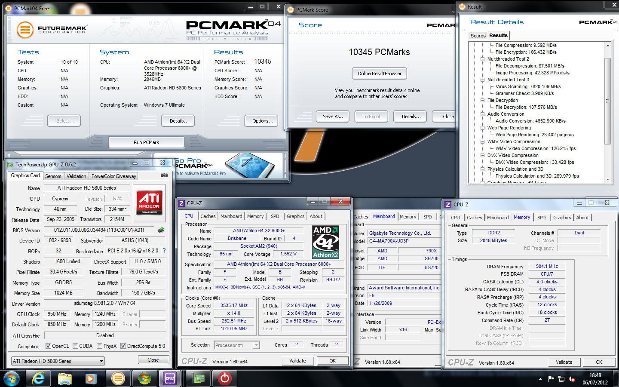The image size is (619, 387).
Task: Open Windows Explorer folder icon on taskbar
Action: point(64,378)
